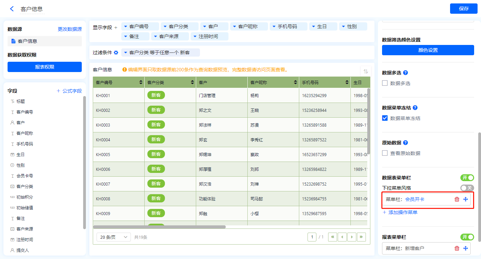Click the 更改数据源 link
481x259 pixels.
click(70, 29)
